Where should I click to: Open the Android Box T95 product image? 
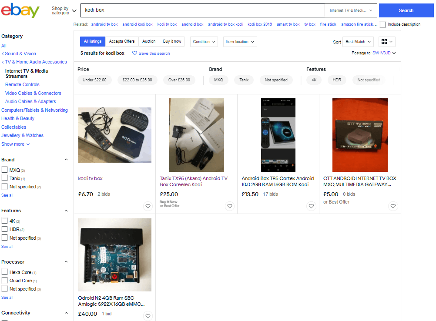[x=278, y=135]
